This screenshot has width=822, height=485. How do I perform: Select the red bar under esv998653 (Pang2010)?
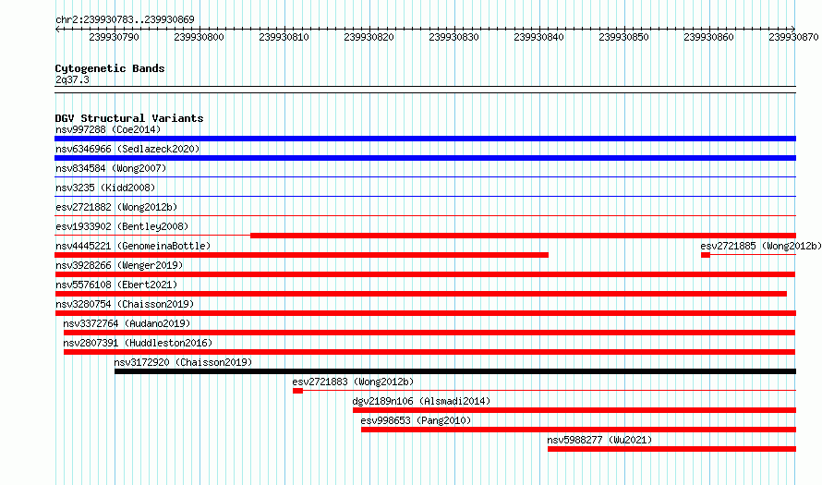point(579,430)
